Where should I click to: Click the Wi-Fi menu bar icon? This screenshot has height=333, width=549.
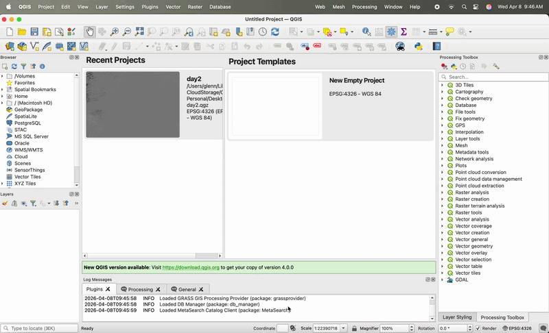tap(451, 7)
